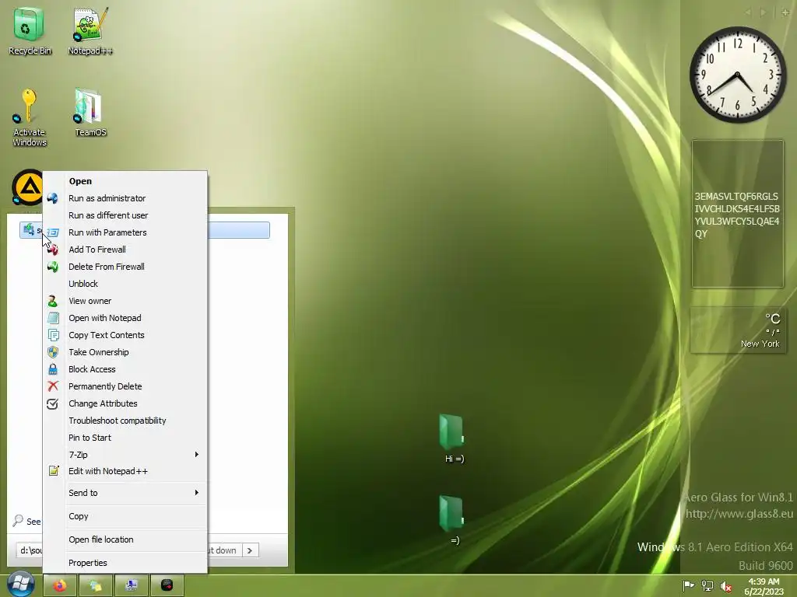Screen dimensions: 797x597
Task: Launch Firefox from the taskbar
Action: (x=60, y=585)
